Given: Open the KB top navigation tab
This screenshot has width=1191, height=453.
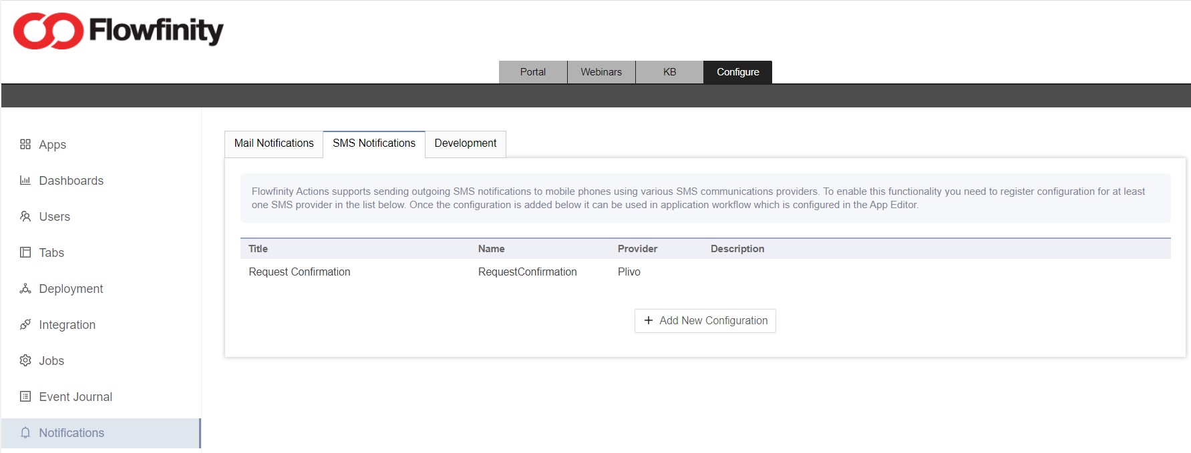Looking at the screenshot, I should pos(669,72).
